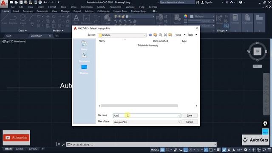
Task: Click the Workspace Switching gear icon
Action: pyautogui.click(x=246, y=150)
